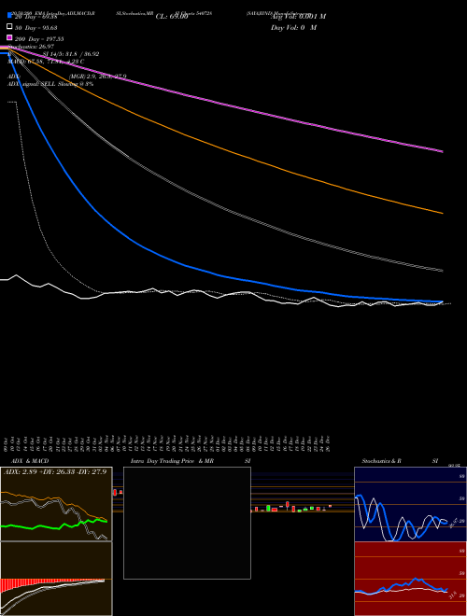Click the green candlestick in the mini price strip

tap(268, 509)
